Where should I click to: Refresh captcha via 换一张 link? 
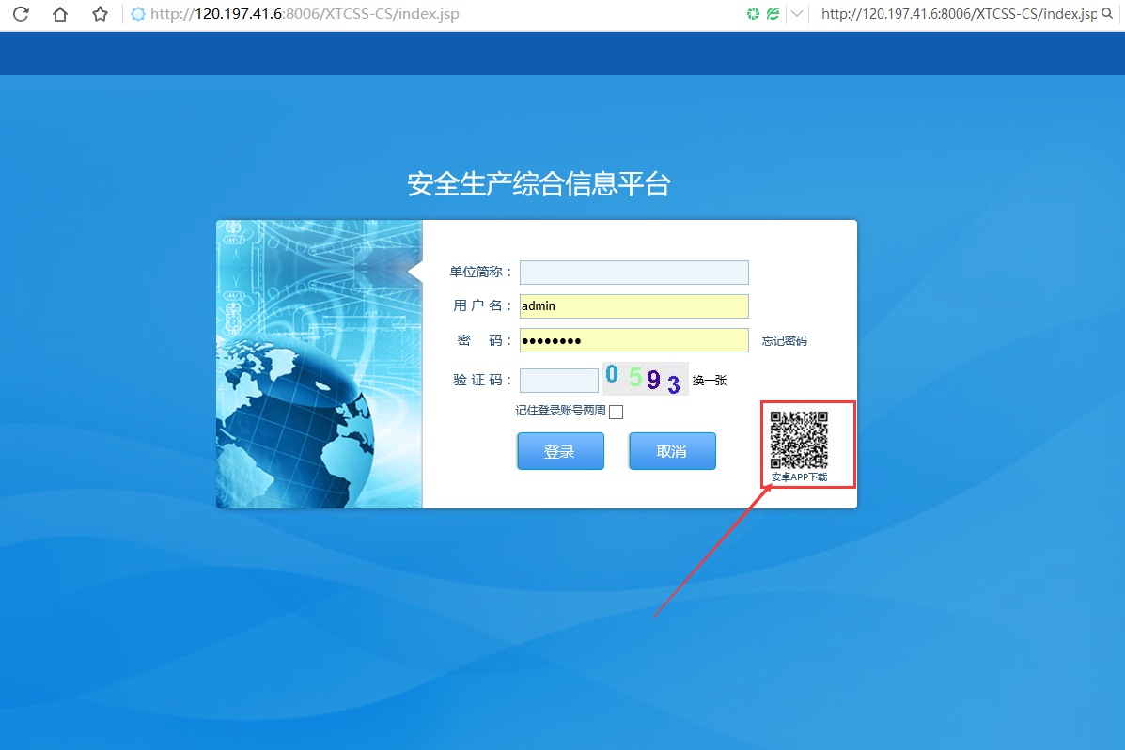[710, 381]
